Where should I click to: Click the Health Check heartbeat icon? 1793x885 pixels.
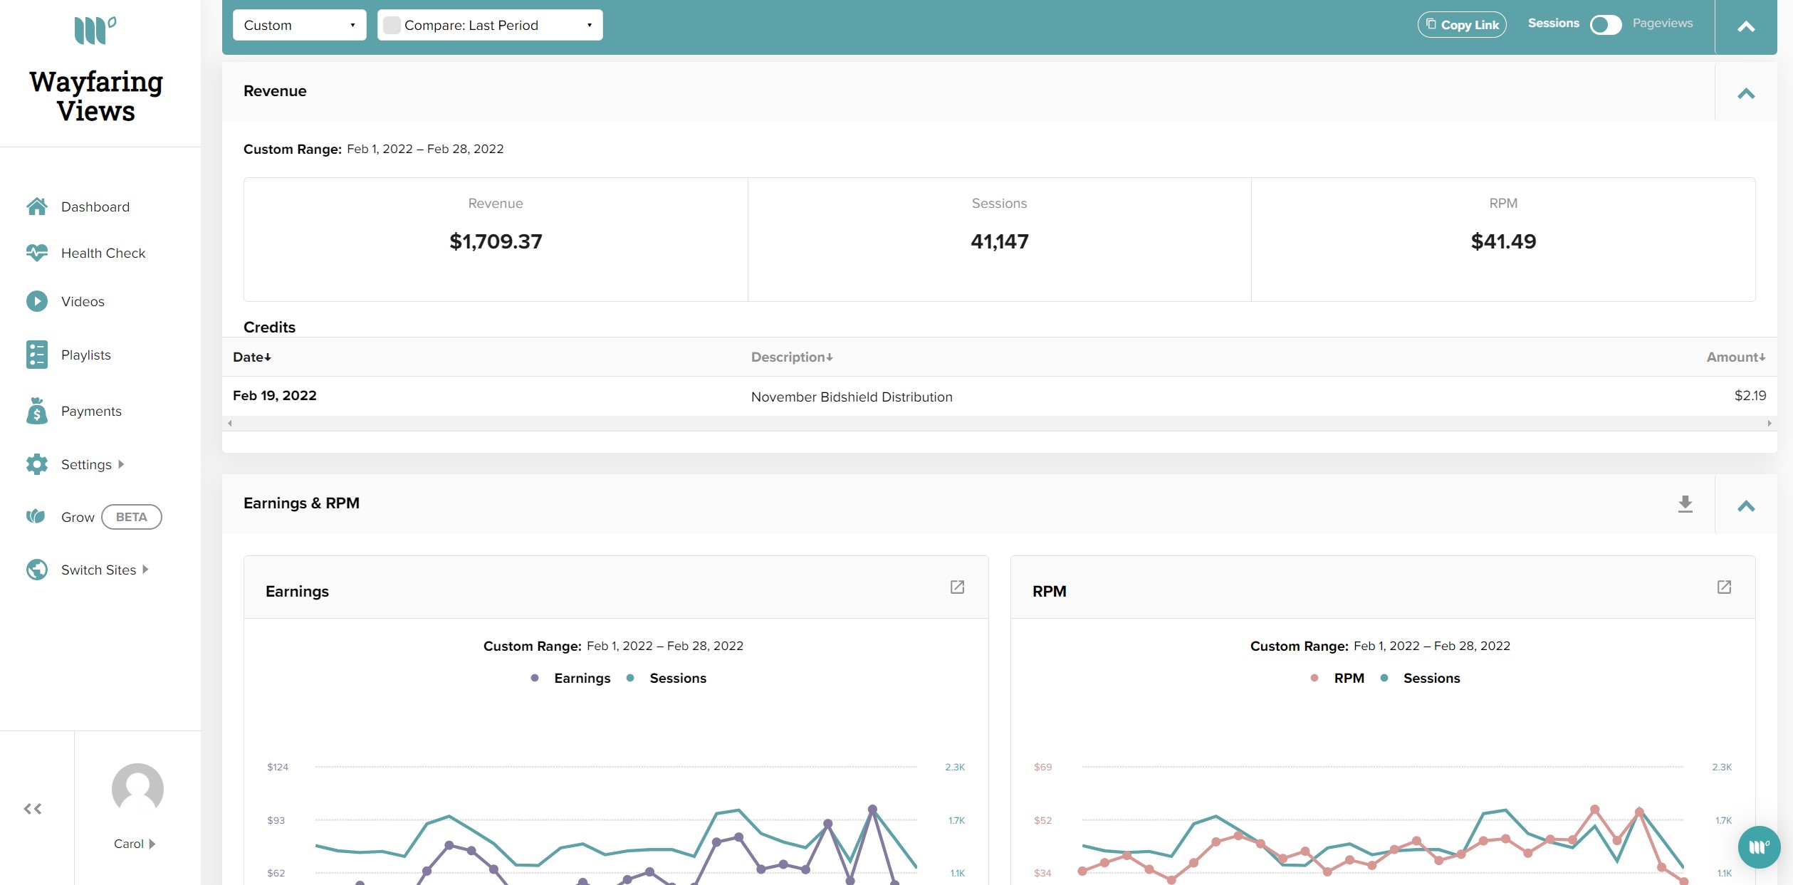pos(37,253)
